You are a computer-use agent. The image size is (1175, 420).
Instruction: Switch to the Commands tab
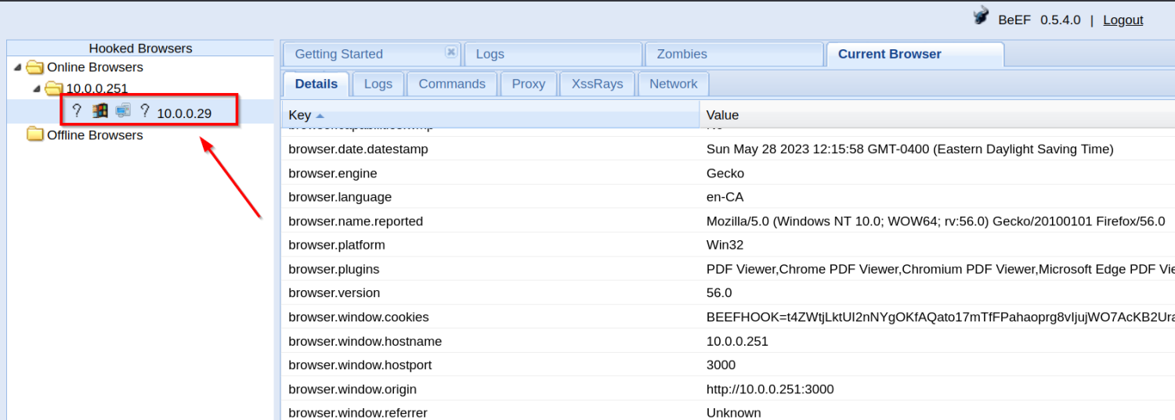tap(452, 84)
